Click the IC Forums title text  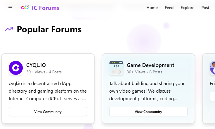tap(46, 8)
